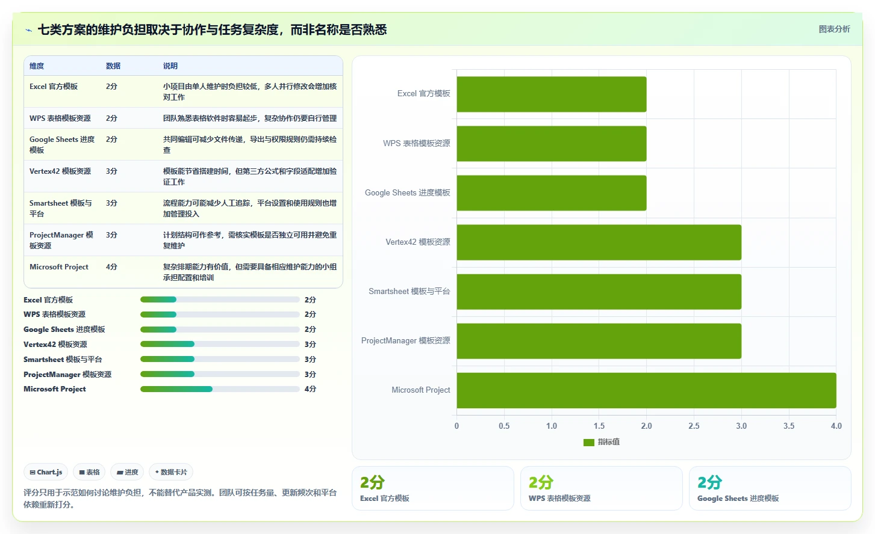The height and width of the screenshot is (534, 875).
Task: Click the 维度 table column header
Action: 37,66
